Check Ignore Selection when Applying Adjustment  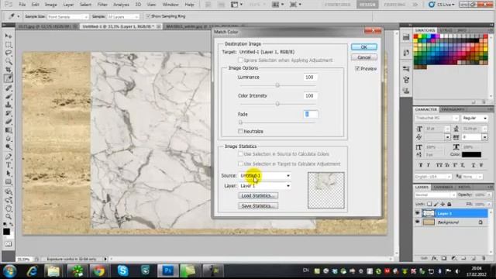click(240, 60)
